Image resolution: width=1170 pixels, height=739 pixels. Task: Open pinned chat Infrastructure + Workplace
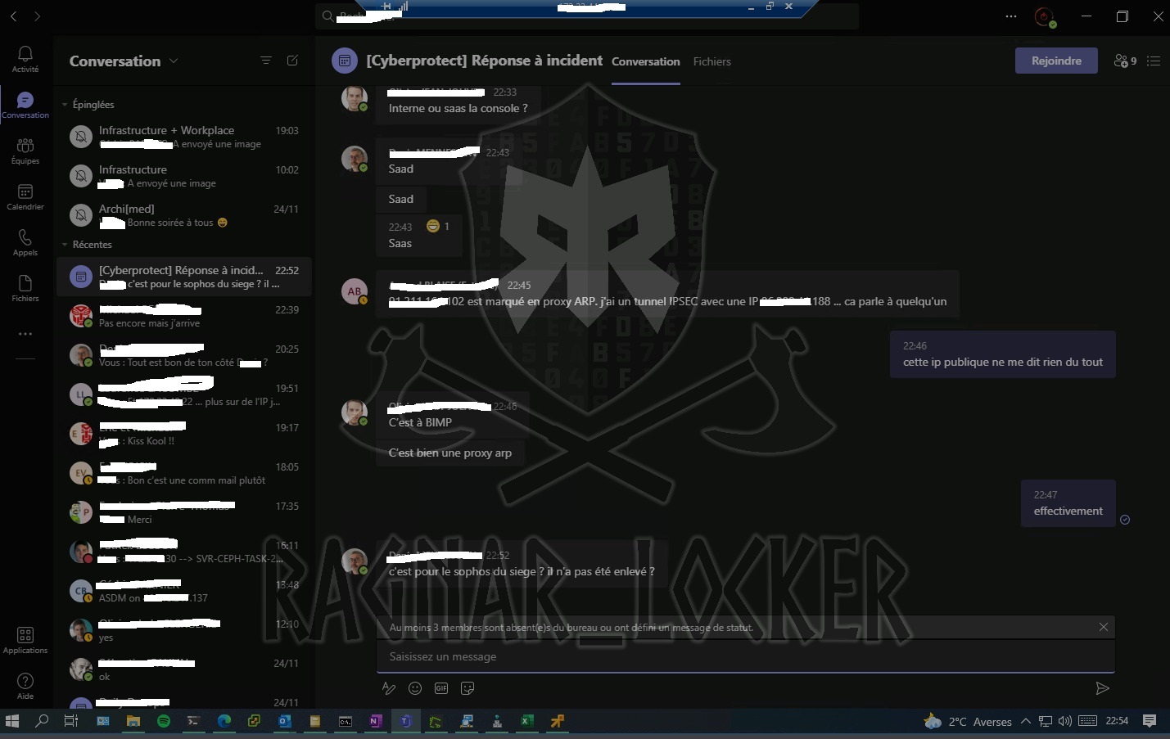pos(184,137)
